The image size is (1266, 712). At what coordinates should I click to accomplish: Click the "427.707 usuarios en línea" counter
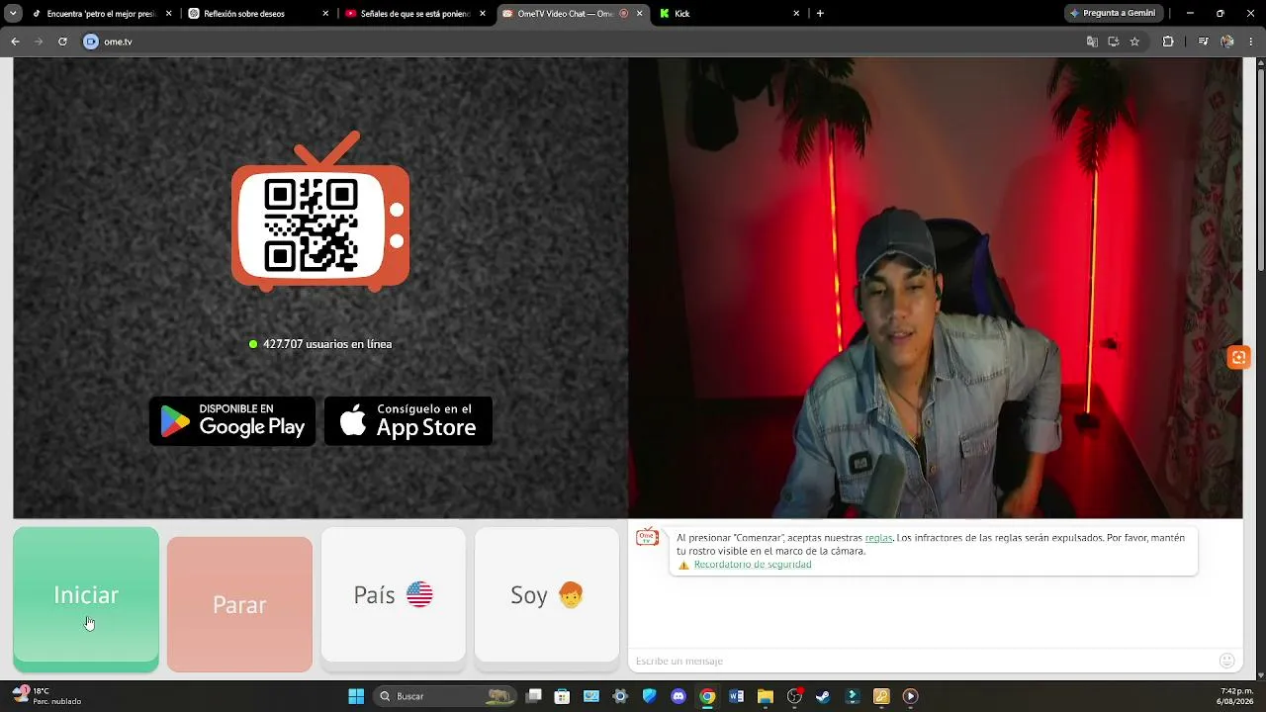click(320, 344)
